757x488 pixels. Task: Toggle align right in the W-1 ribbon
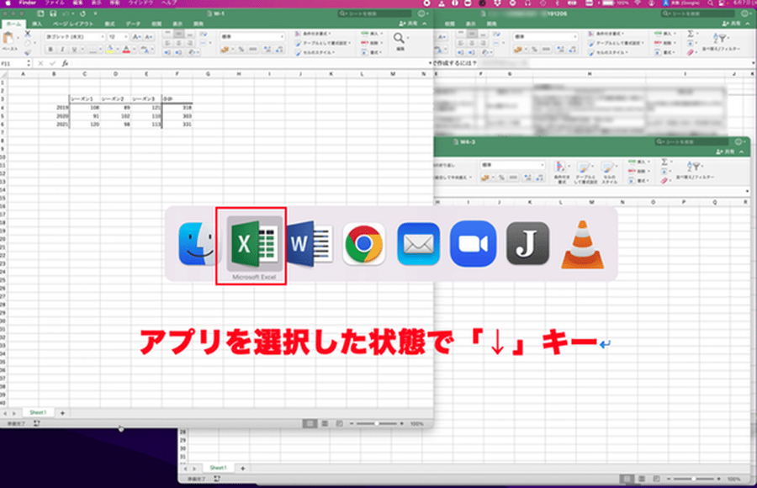point(190,43)
